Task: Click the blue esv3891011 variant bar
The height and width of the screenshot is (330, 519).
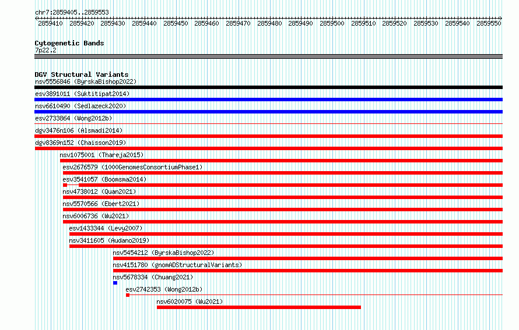Action: [x=268, y=100]
